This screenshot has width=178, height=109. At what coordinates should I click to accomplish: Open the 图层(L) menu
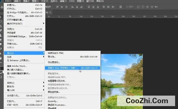pos(35,1)
